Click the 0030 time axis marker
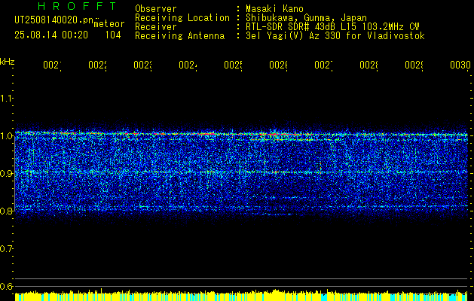 pos(460,65)
